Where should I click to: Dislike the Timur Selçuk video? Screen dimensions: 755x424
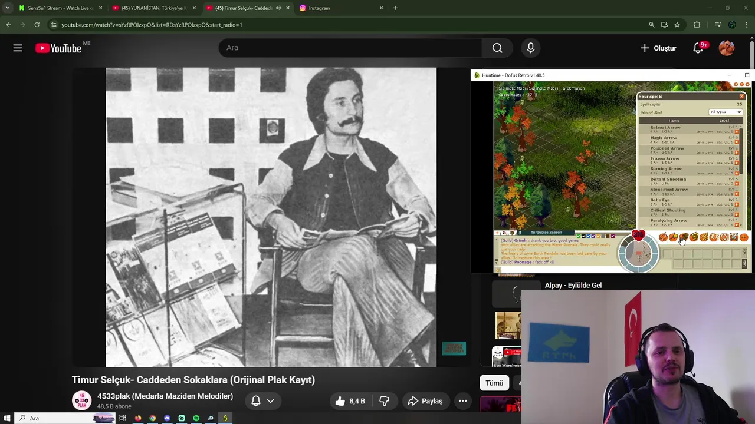pos(385,401)
